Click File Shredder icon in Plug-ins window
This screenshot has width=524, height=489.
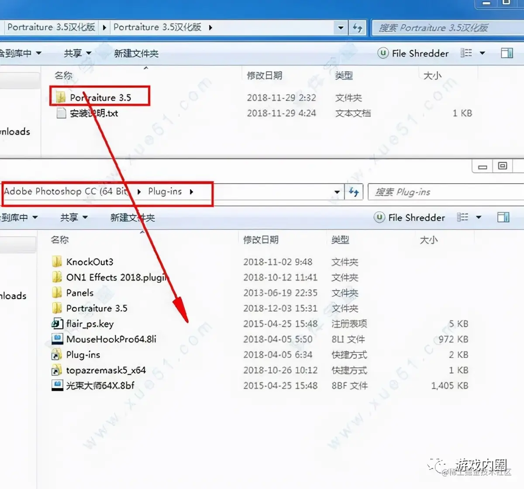(x=379, y=217)
